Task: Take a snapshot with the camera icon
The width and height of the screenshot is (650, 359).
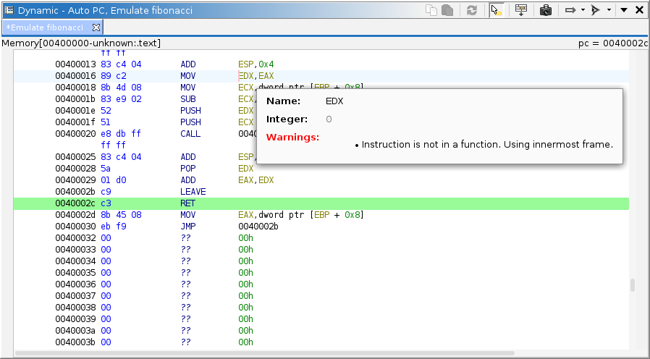Action: (x=546, y=10)
